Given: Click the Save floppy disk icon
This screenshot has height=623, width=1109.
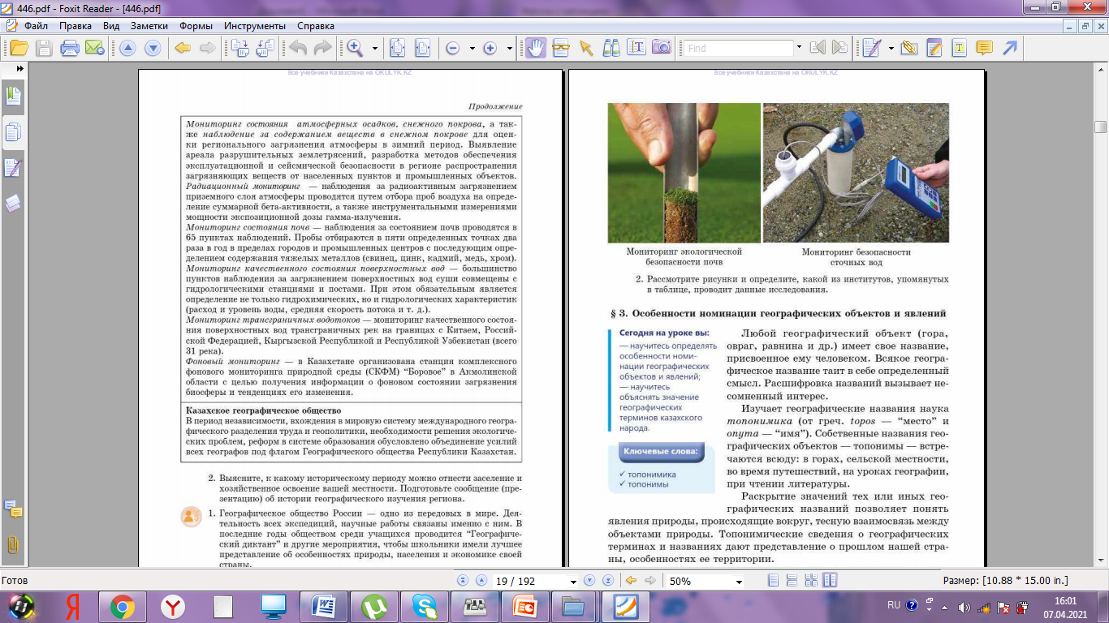Looking at the screenshot, I should [x=44, y=48].
